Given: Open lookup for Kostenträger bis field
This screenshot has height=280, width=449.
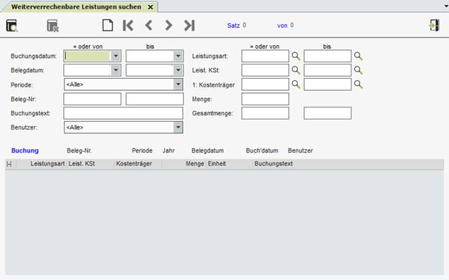Looking at the screenshot, I should click(x=358, y=85).
